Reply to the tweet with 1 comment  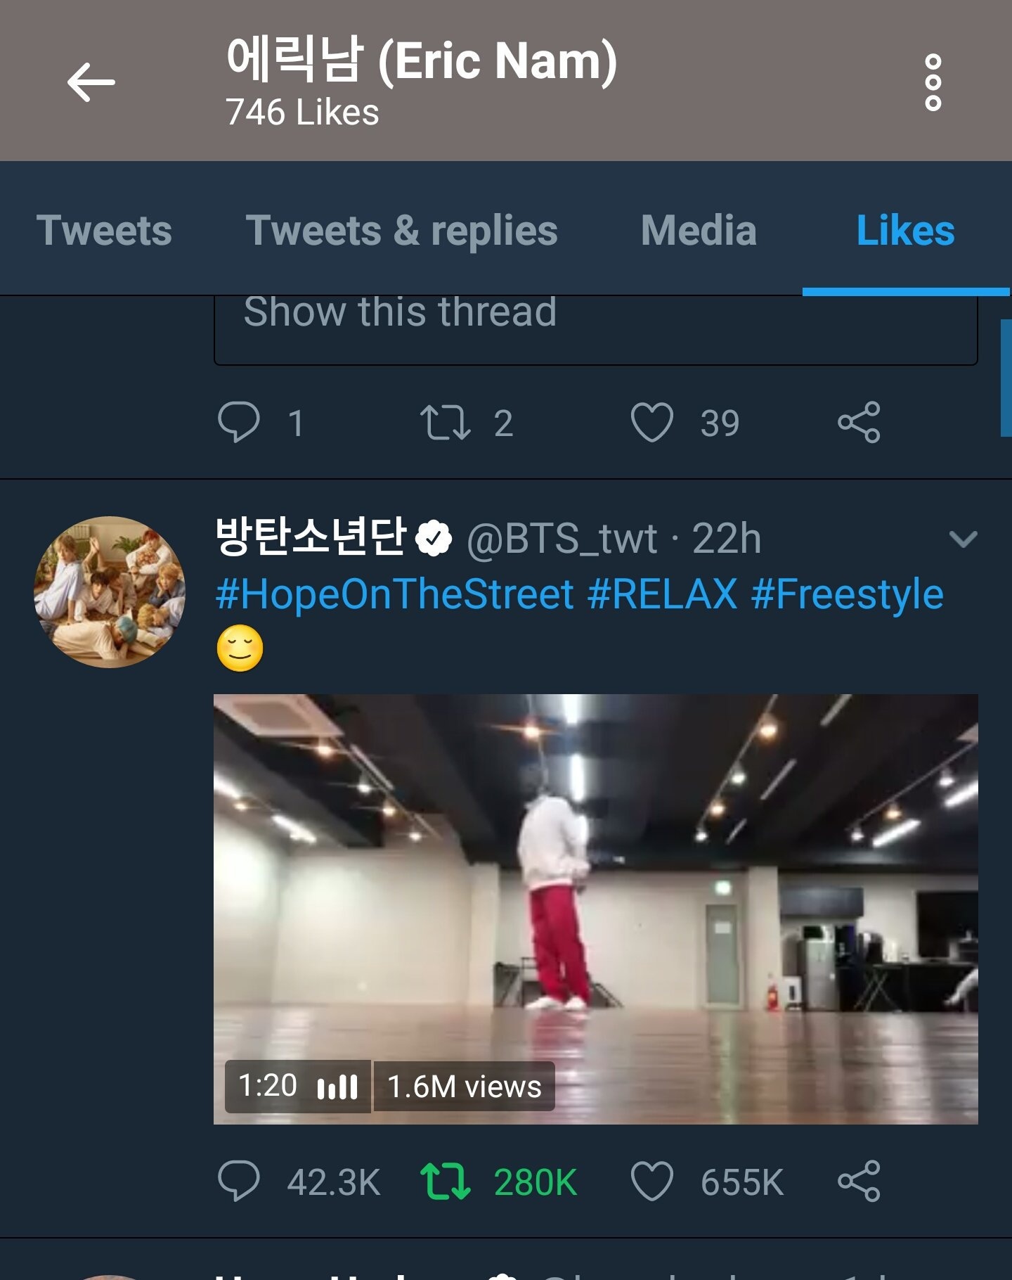click(239, 422)
